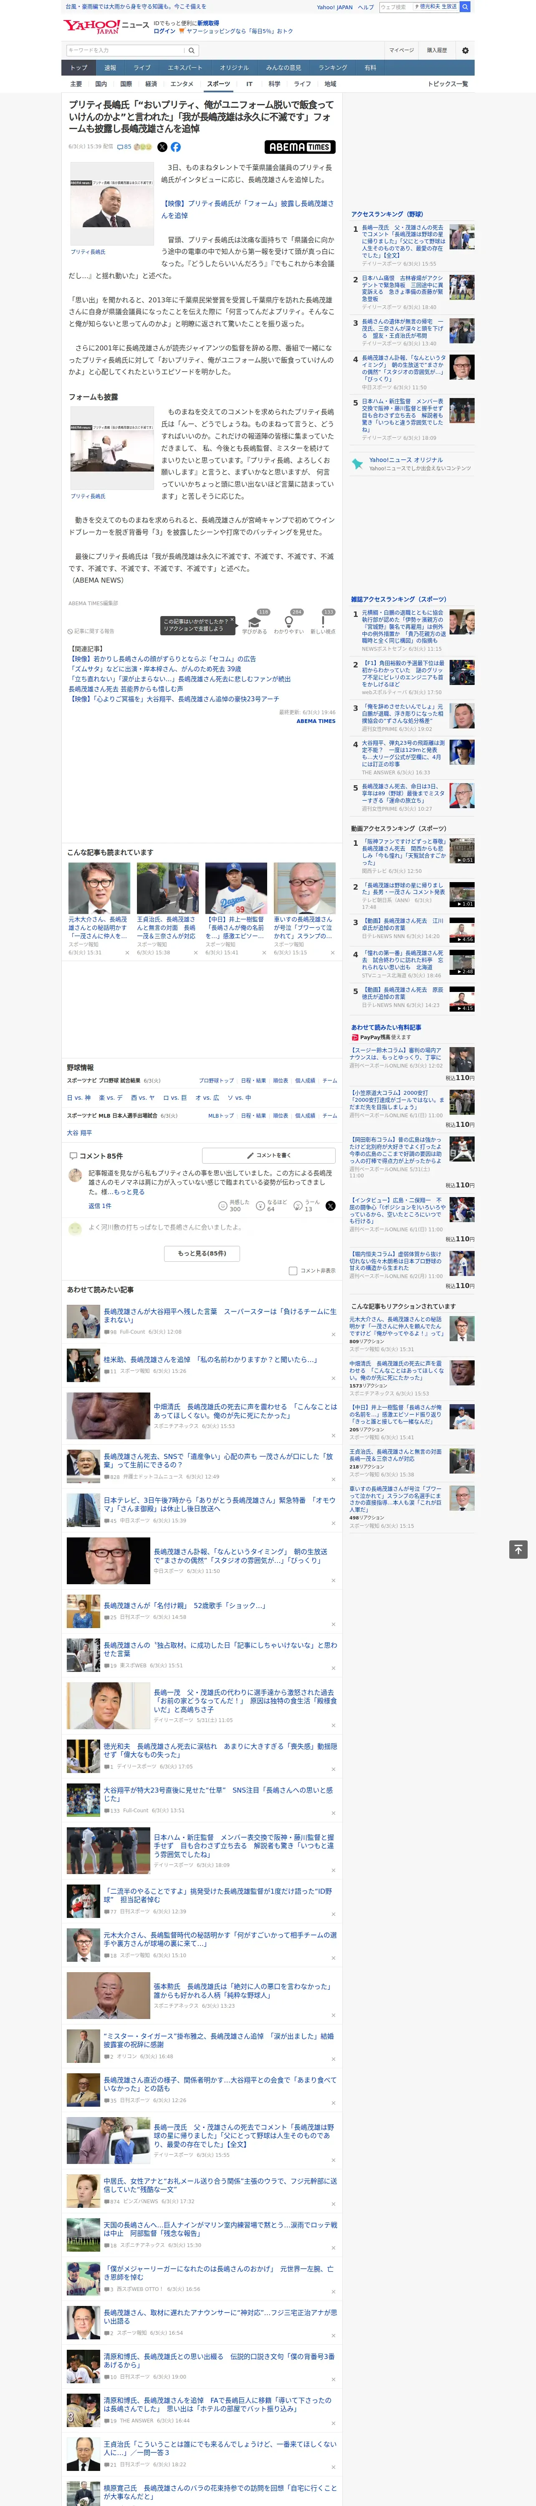
Task: Share the article on X
Action: [x=162, y=147]
